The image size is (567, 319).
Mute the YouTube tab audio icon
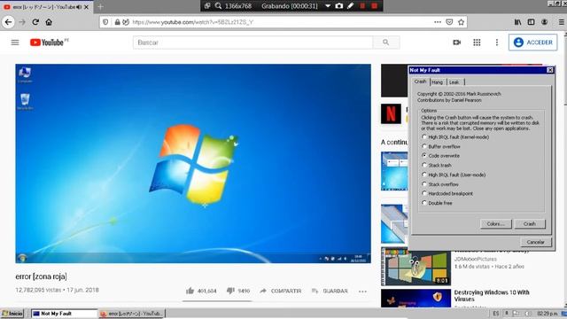tap(79, 7)
